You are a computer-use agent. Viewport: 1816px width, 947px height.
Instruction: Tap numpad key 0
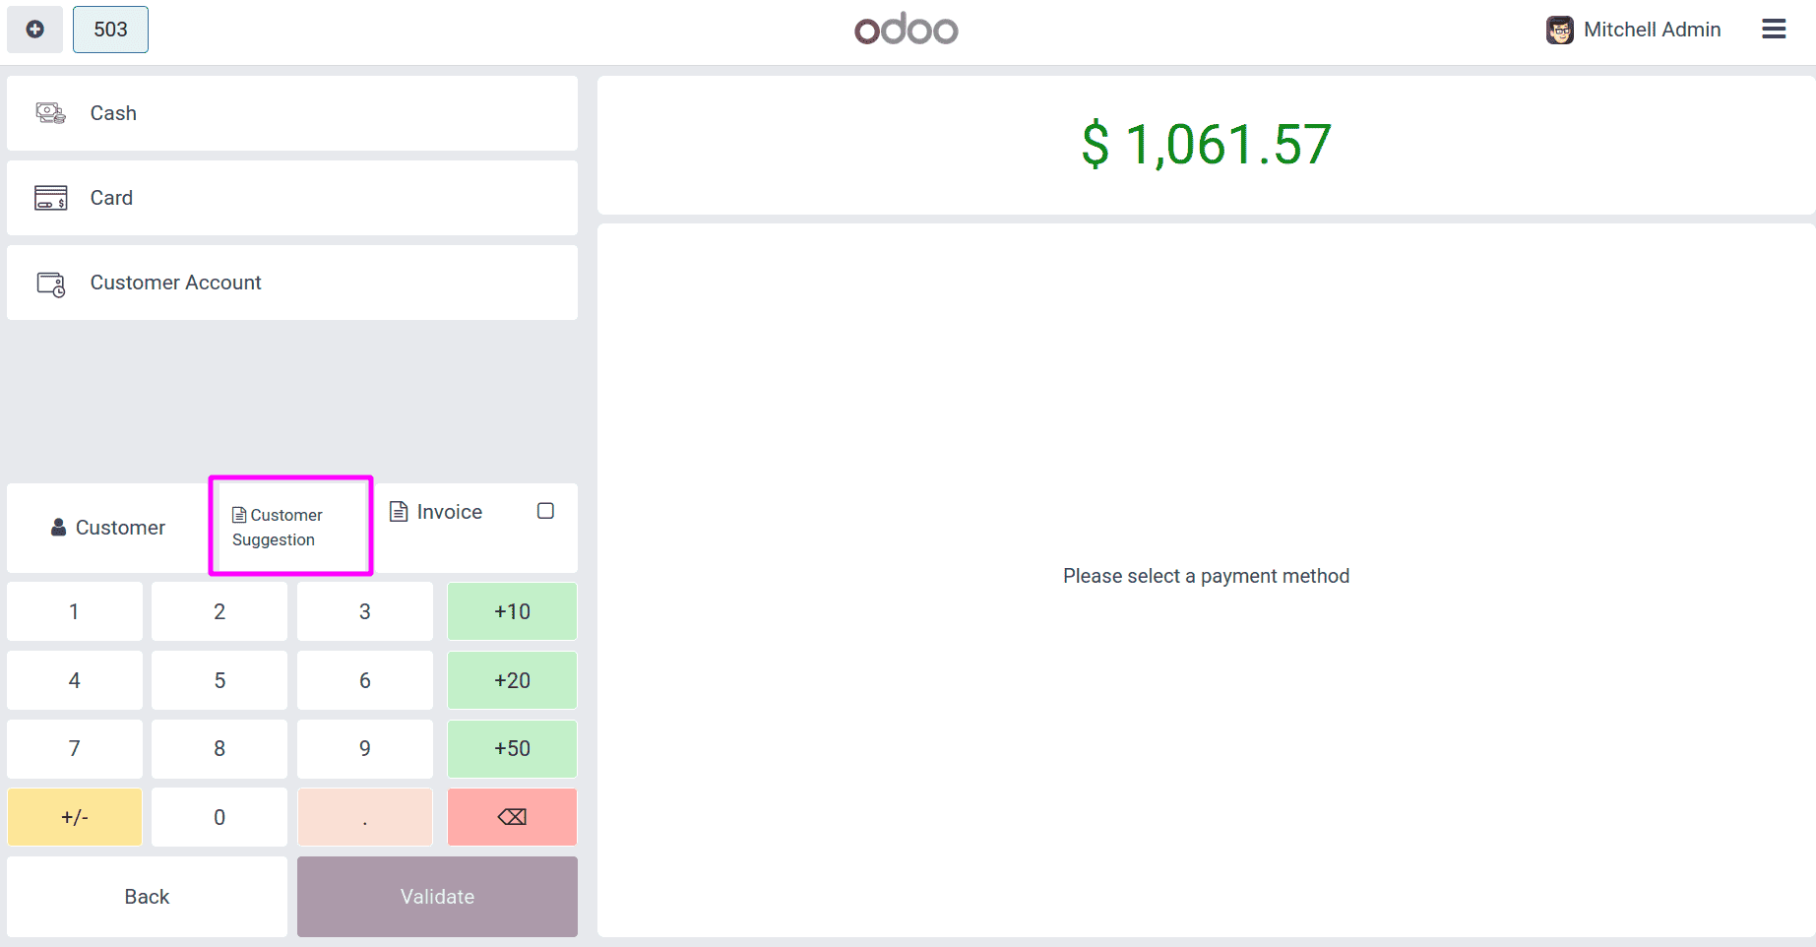[x=219, y=817]
